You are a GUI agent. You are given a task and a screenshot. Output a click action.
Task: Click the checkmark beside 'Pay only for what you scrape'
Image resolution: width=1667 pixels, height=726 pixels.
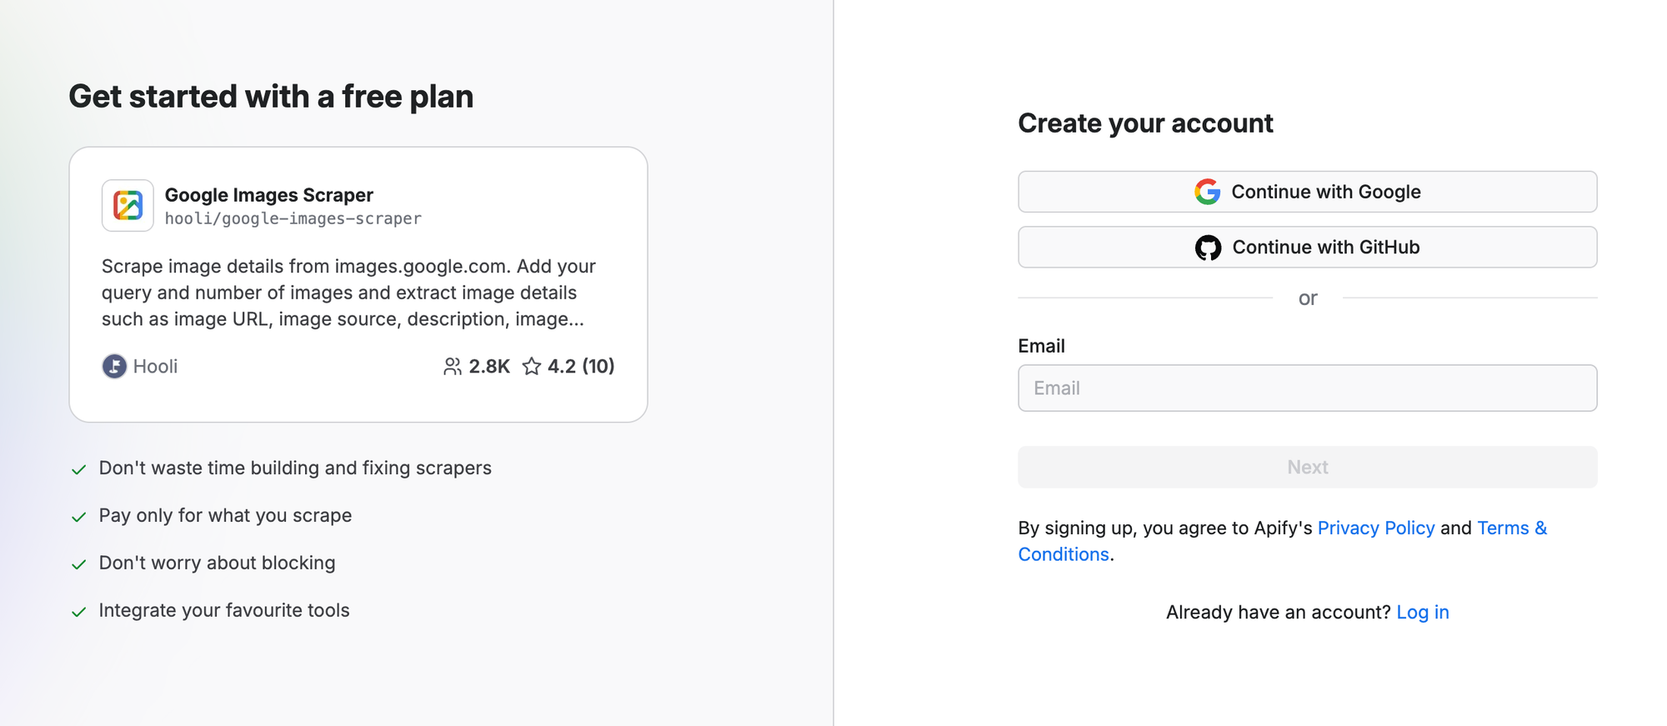click(78, 516)
